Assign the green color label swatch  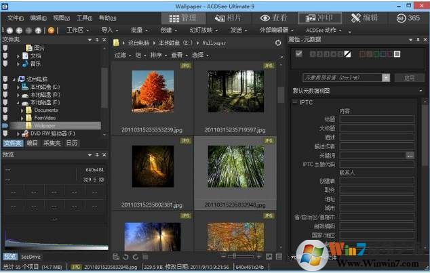point(376,54)
